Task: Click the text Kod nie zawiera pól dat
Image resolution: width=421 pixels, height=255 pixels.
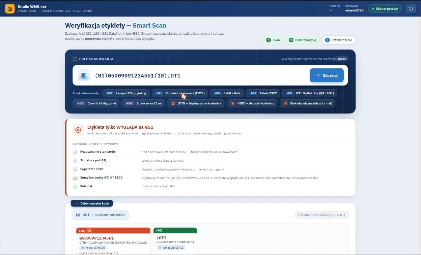Action: pyautogui.click(x=159, y=187)
